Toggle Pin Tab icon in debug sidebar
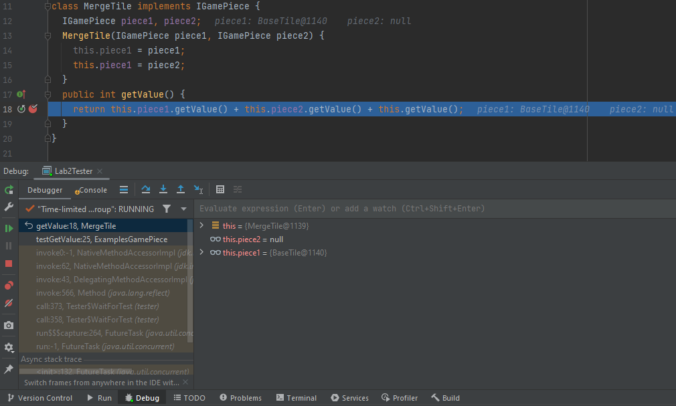This screenshot has width=676, height=406. point(9,369)
